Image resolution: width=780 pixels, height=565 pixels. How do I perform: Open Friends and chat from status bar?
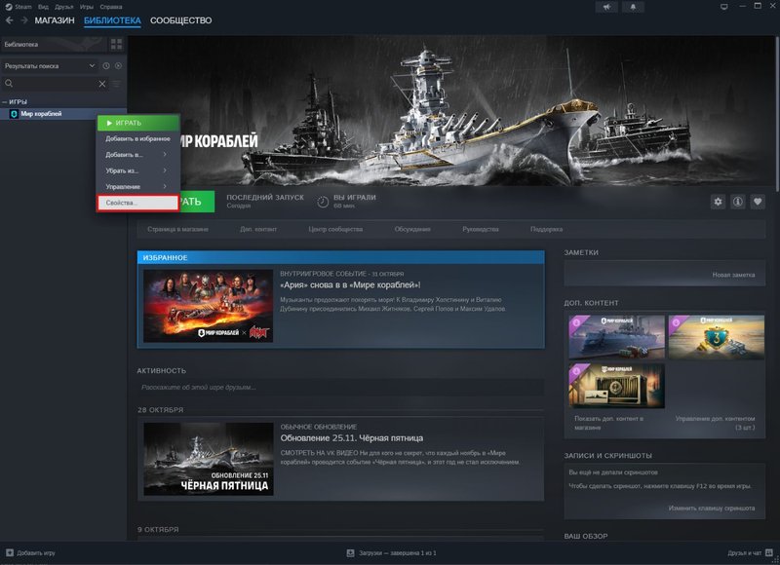click(x=744, y=553)
